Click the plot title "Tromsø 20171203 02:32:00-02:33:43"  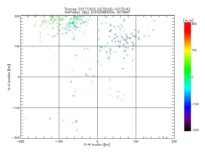coord(97,9)
